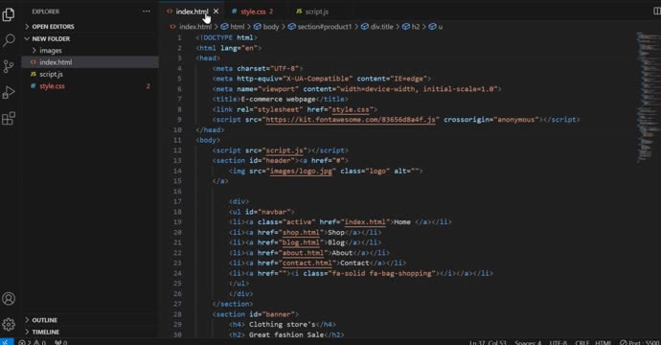Click the code minimap overview
This screenshot has width=661, height=345.
click(x=647, y=97)
